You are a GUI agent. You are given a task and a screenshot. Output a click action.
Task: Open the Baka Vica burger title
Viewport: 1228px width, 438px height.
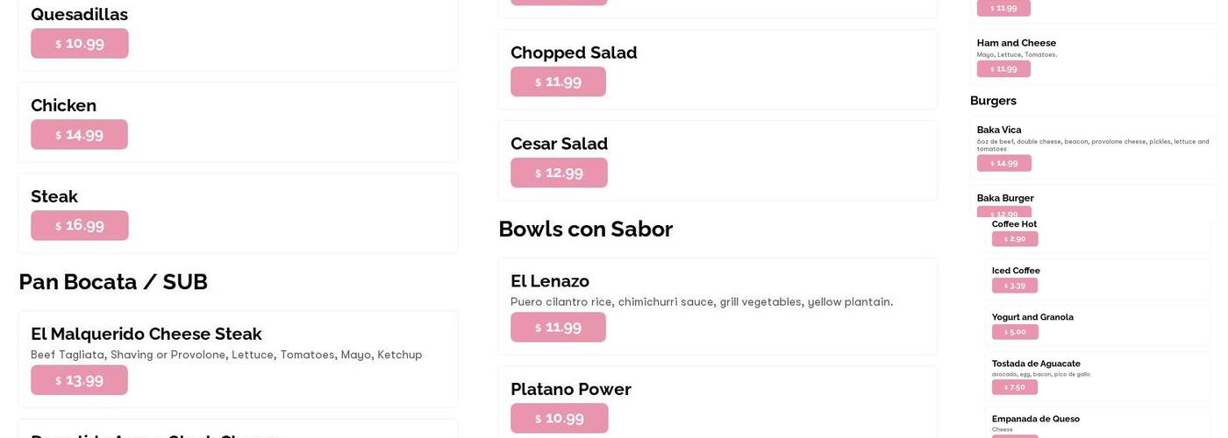point(999,130)
